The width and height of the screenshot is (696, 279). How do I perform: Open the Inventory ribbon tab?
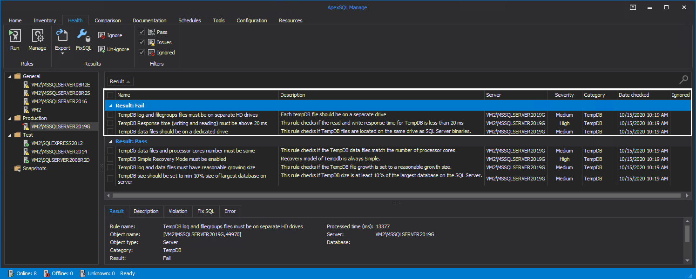[x=45, y=20]
